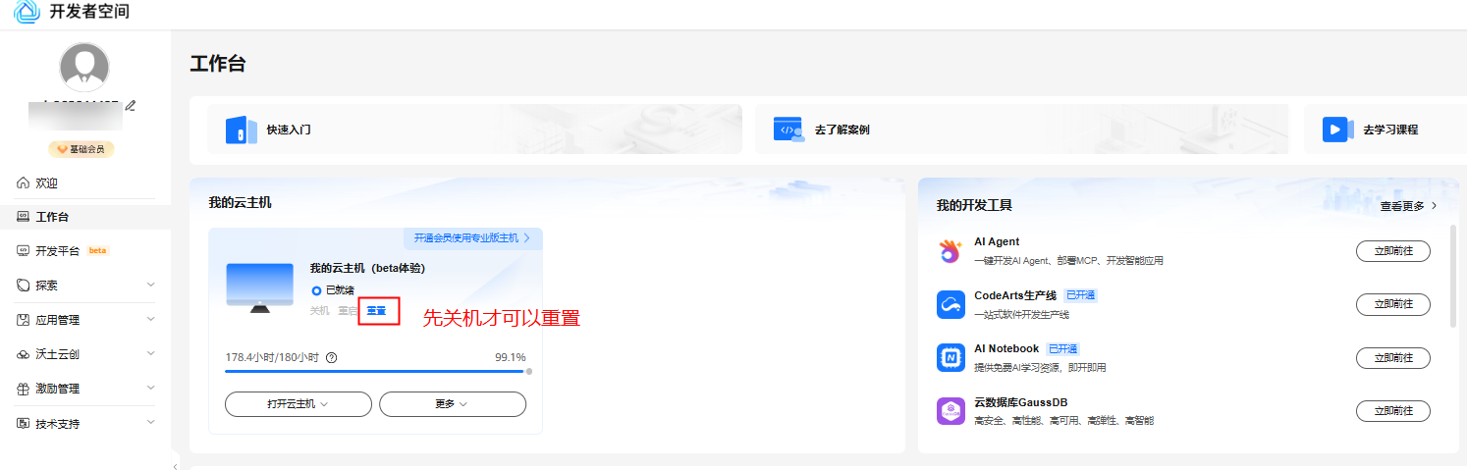Click the AI Agent tool icon

point(951,251)
